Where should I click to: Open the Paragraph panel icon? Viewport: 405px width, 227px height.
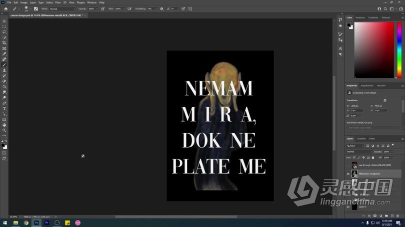pyautogui.click(x=340, y=54)
